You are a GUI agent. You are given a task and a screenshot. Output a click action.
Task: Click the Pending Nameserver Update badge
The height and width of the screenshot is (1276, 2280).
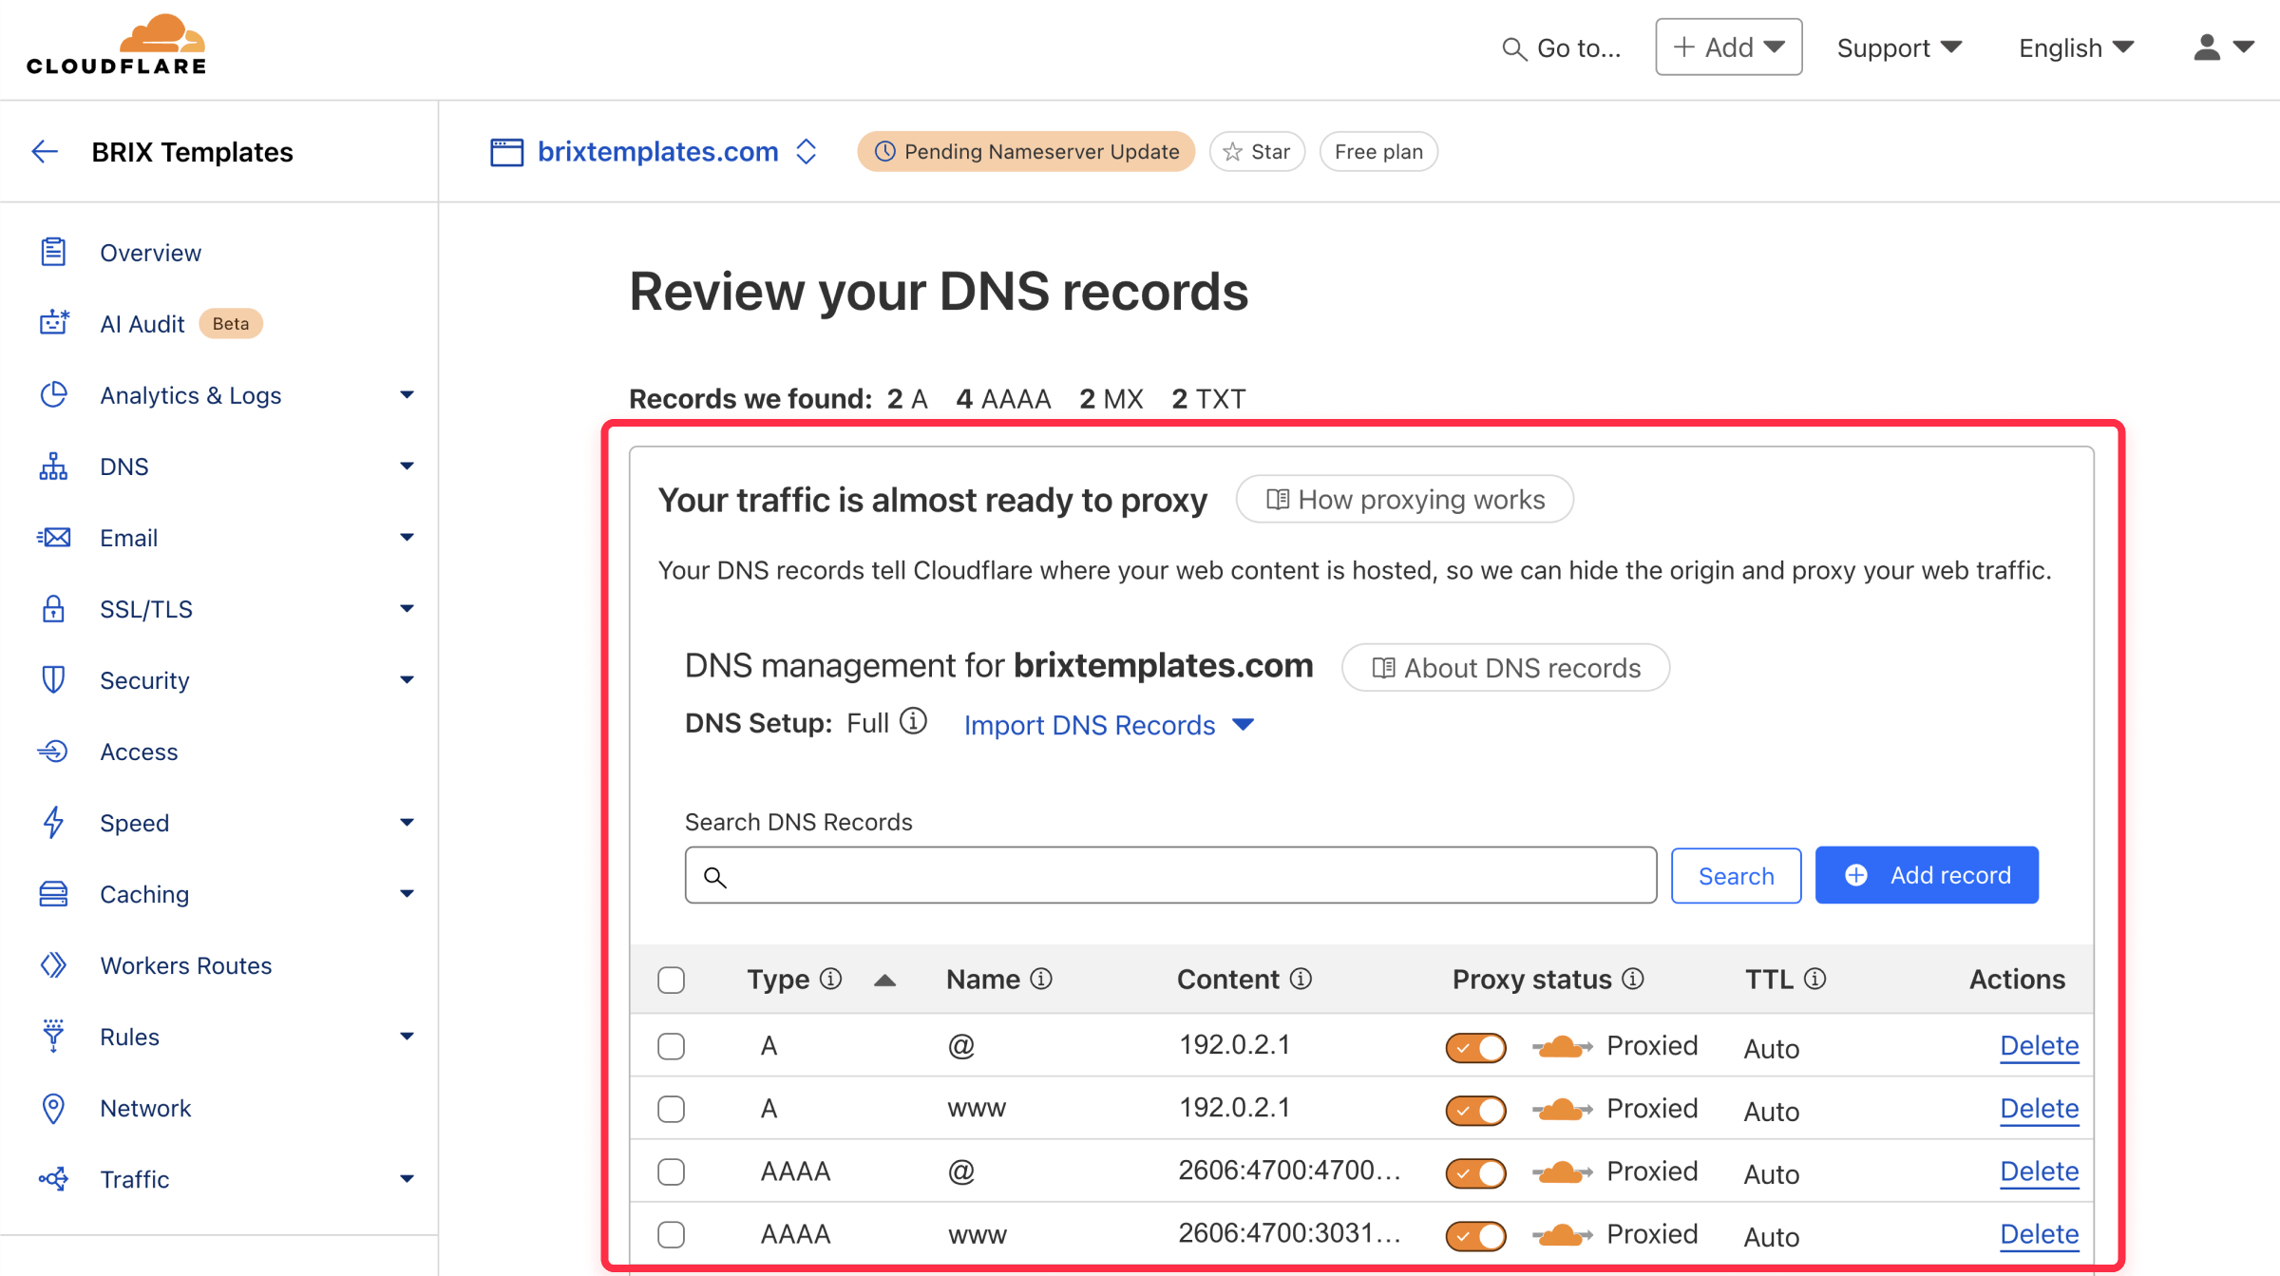[x=1026, y=152]
